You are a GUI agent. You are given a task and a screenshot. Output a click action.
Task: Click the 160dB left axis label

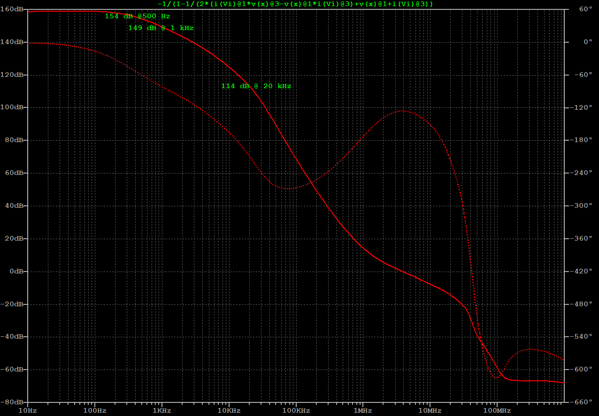(x=13, y=9)
